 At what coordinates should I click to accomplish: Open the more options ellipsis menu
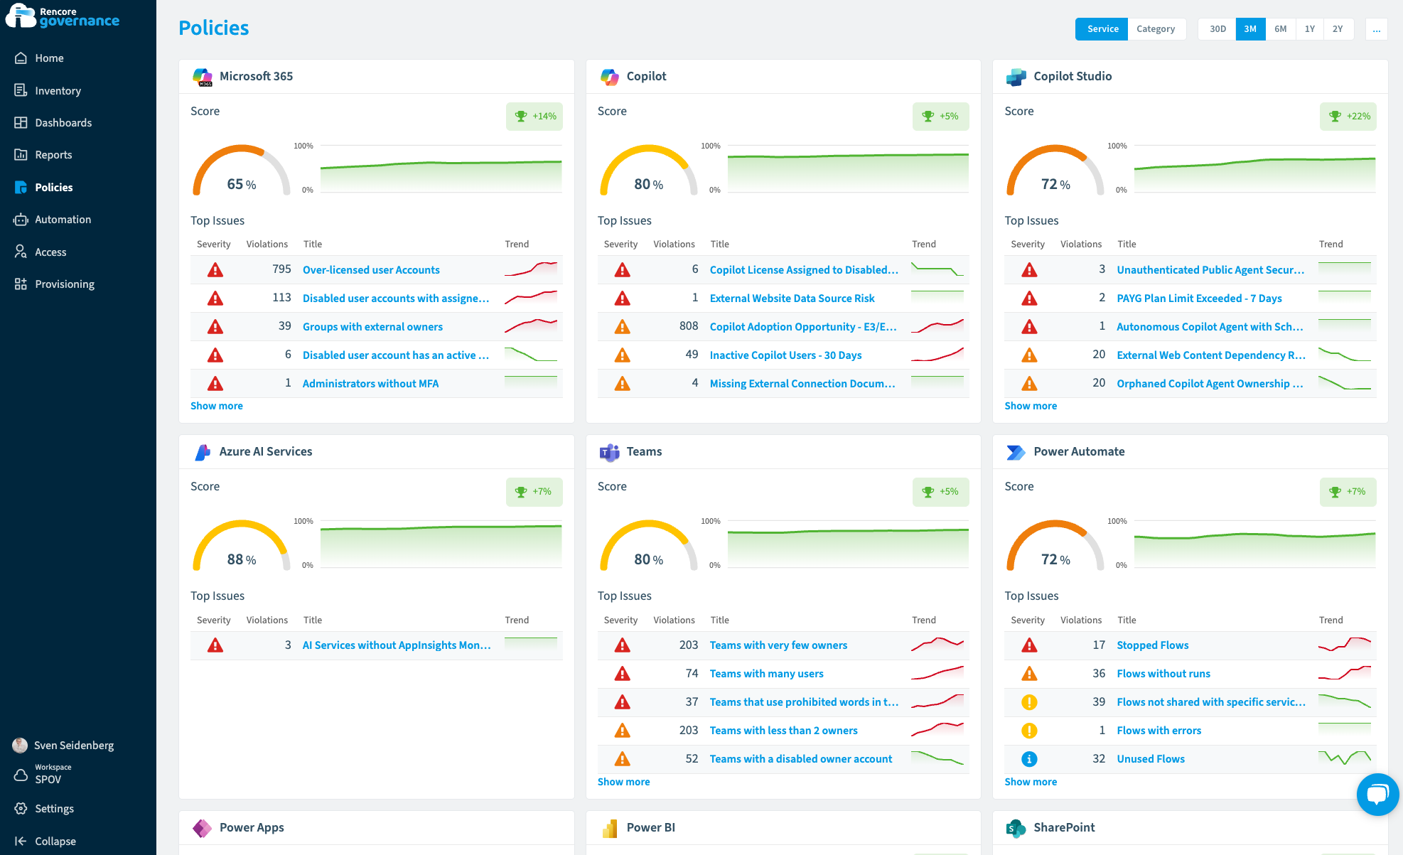1377,29
